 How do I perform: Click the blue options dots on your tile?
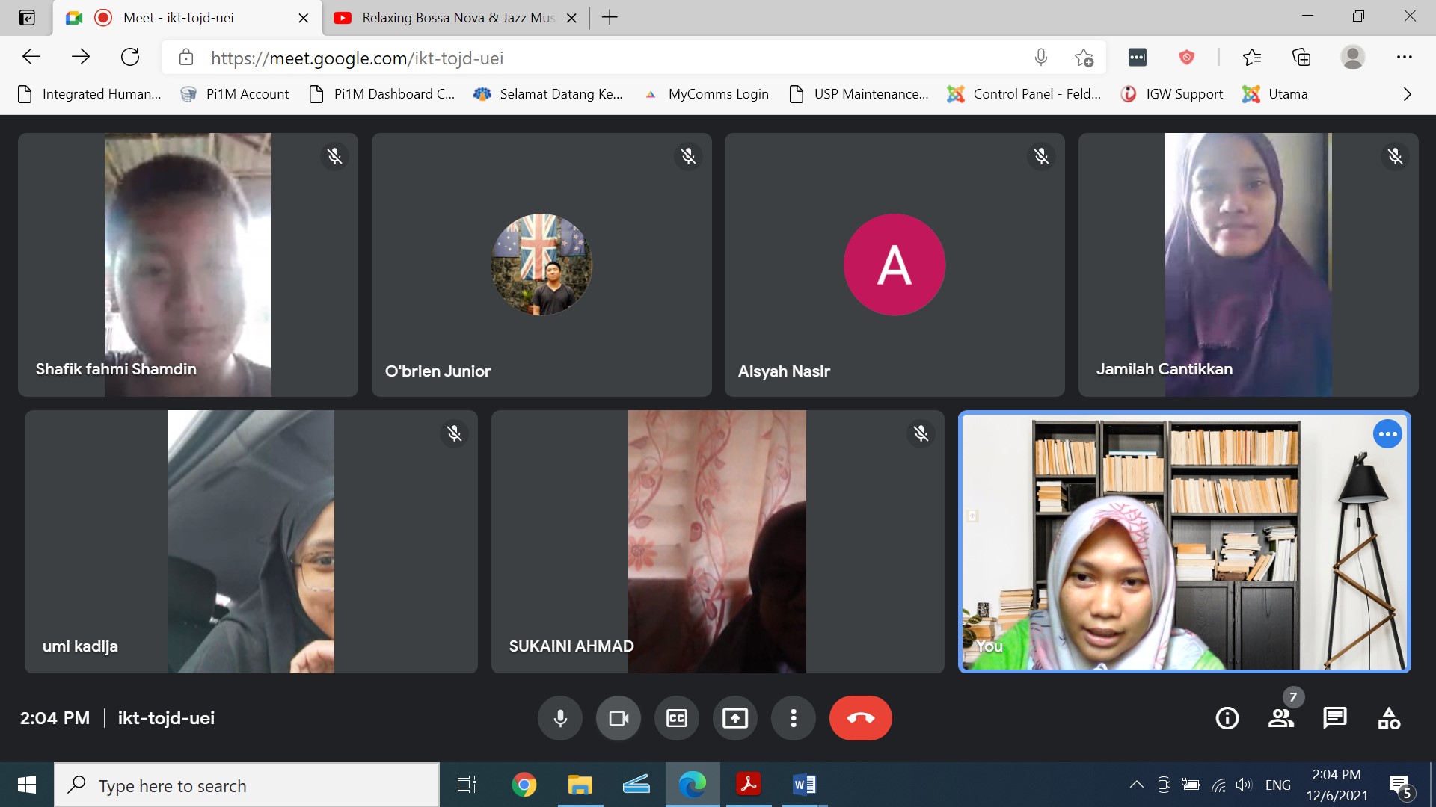(x=1387, y=434)
